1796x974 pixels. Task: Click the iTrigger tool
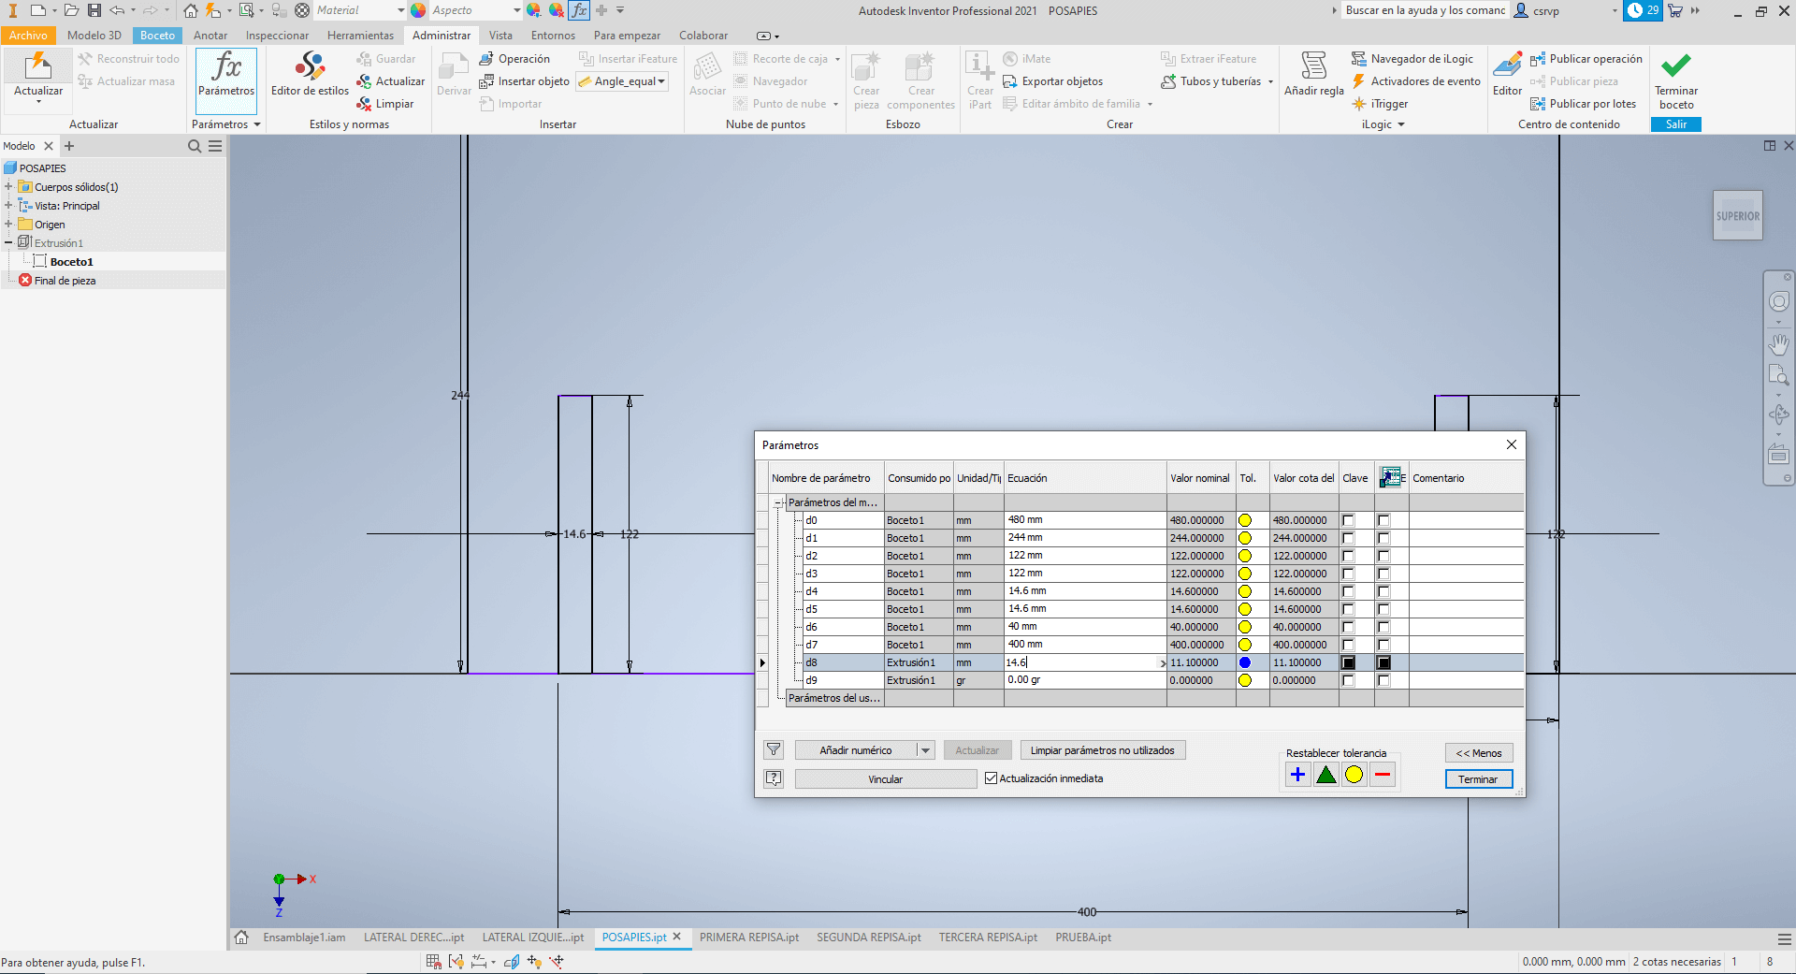pos(1380,104)
